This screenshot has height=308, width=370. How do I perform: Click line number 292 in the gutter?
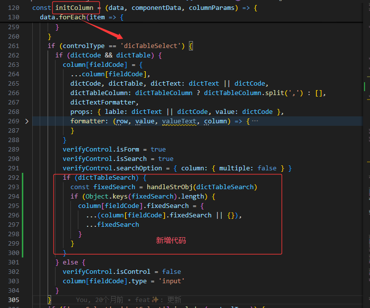(x=13, y=177)
